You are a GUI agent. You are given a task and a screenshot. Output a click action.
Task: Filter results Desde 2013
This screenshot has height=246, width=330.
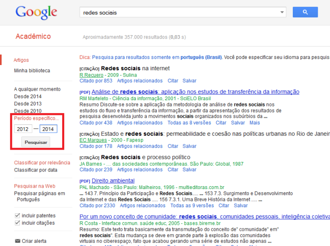pos(28,104)
